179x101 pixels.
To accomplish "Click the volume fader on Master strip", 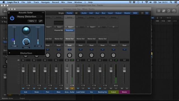I will pyautogui.click(x=124, y=70).
